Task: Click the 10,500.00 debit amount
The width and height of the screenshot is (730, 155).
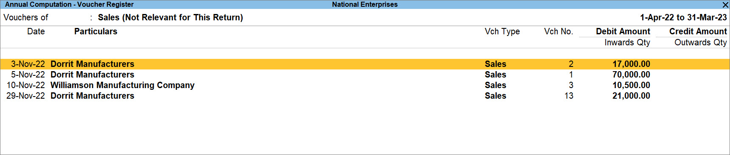Action: coord(631,85)
